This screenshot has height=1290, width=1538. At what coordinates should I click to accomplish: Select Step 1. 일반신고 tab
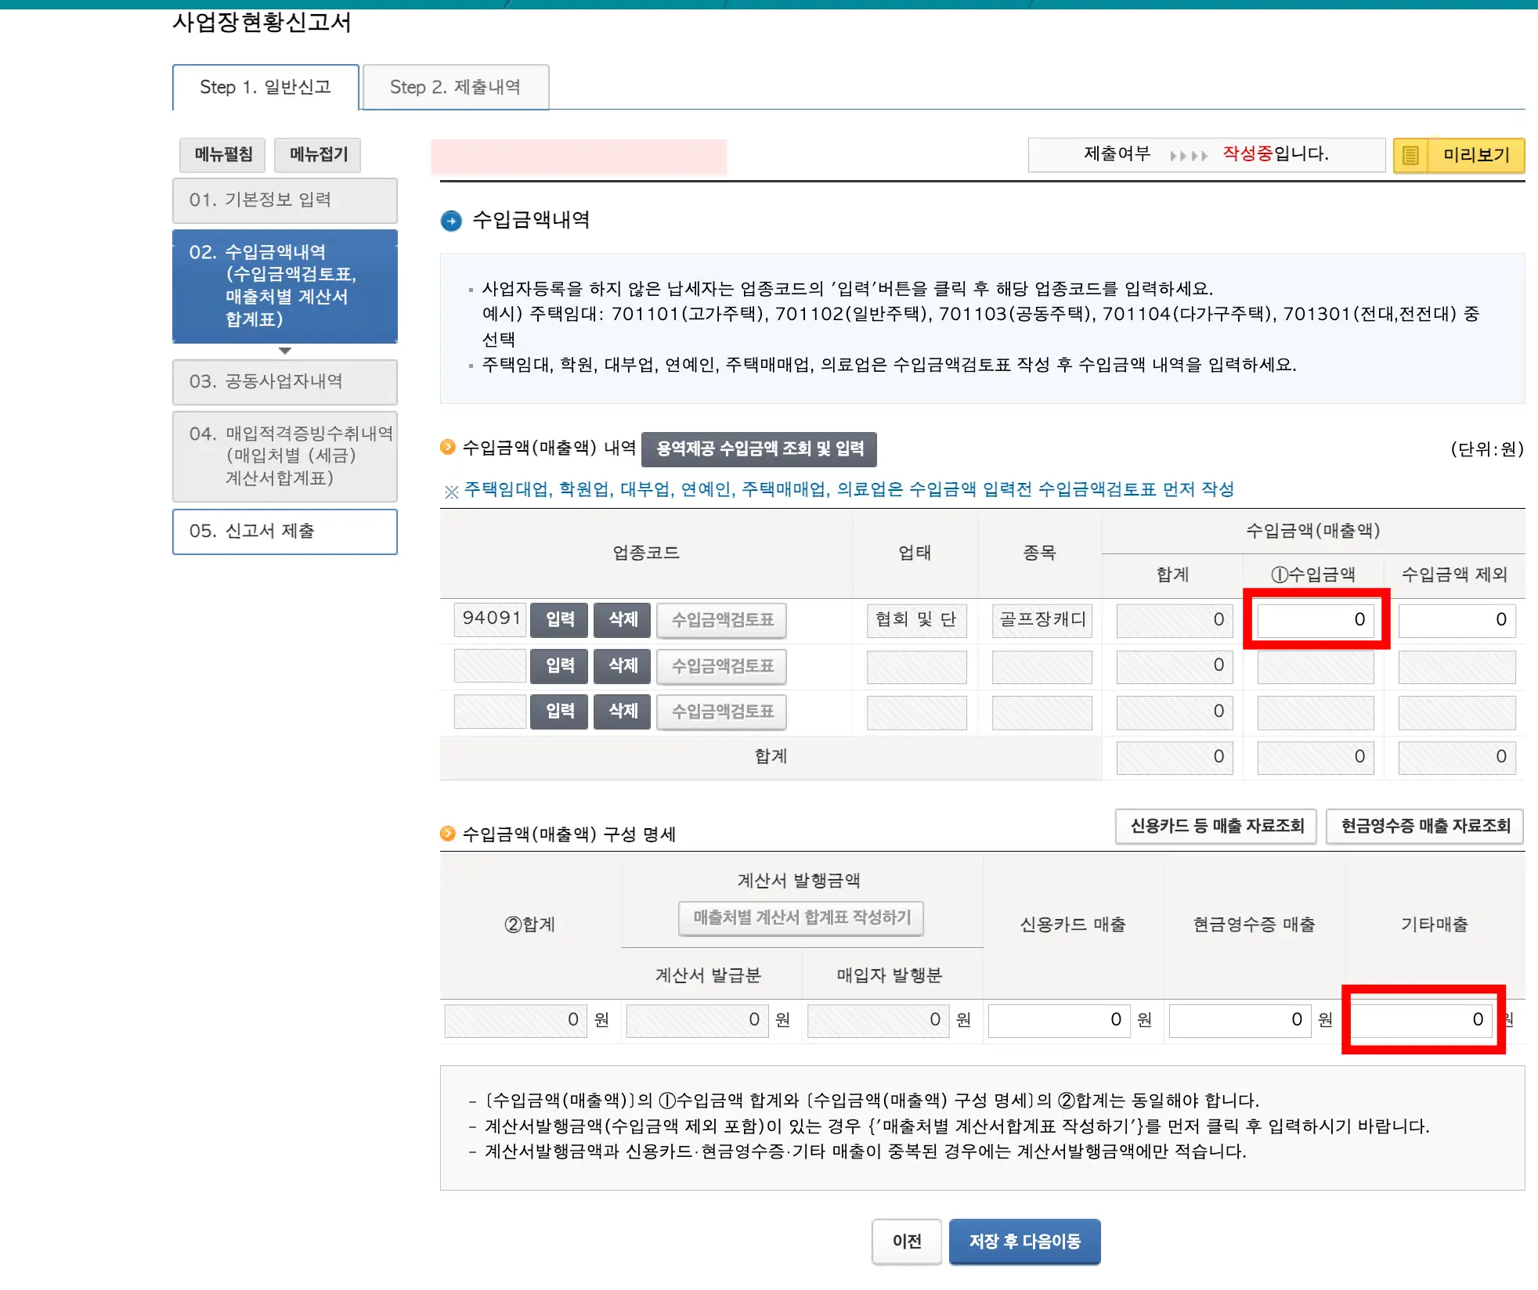click(265, 87)
